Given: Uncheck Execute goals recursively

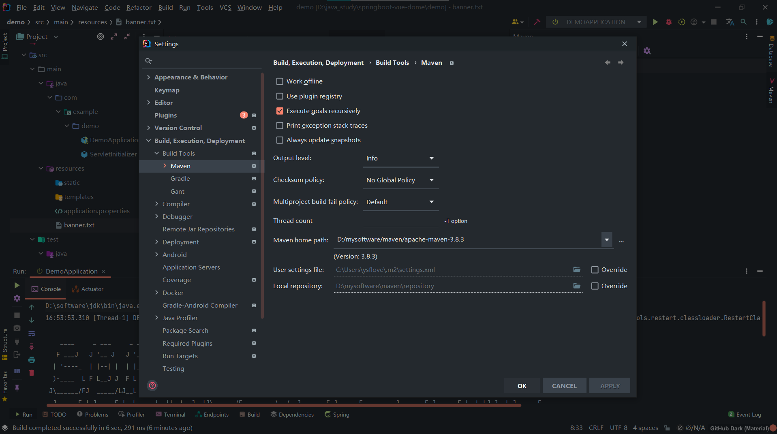Looking at the screenshot, I should [x=280, y=111].
